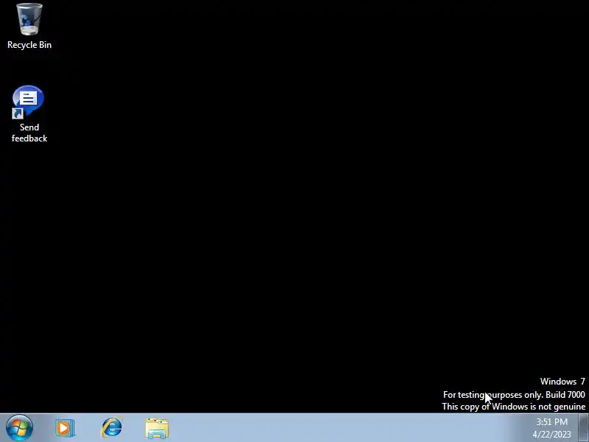Open the Windows Start orb

[x=19, y=428]
